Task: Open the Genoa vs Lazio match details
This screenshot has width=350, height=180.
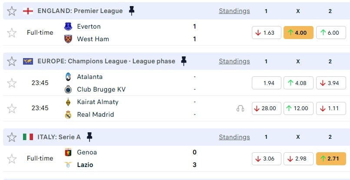Action: pos(130,159)
